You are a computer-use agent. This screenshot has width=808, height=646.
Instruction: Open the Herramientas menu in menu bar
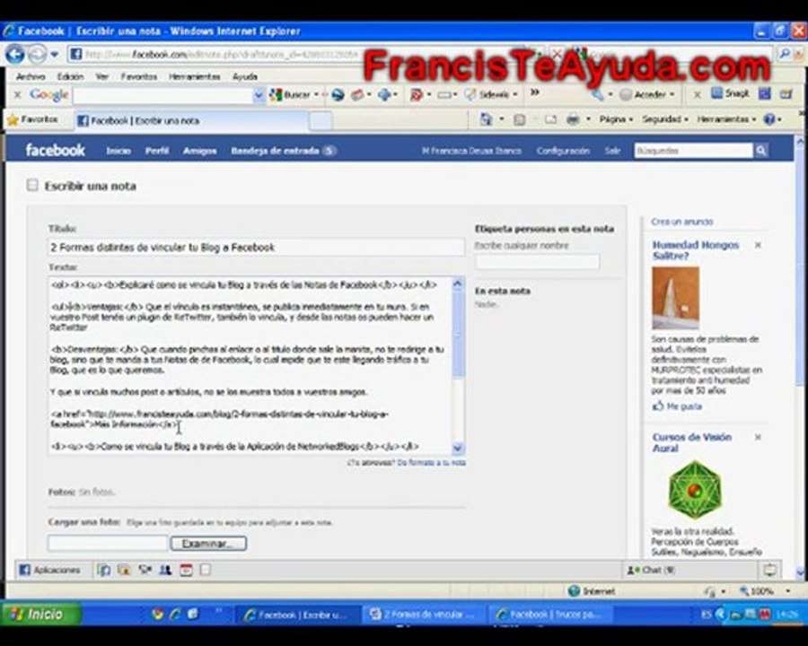[194, 76]
